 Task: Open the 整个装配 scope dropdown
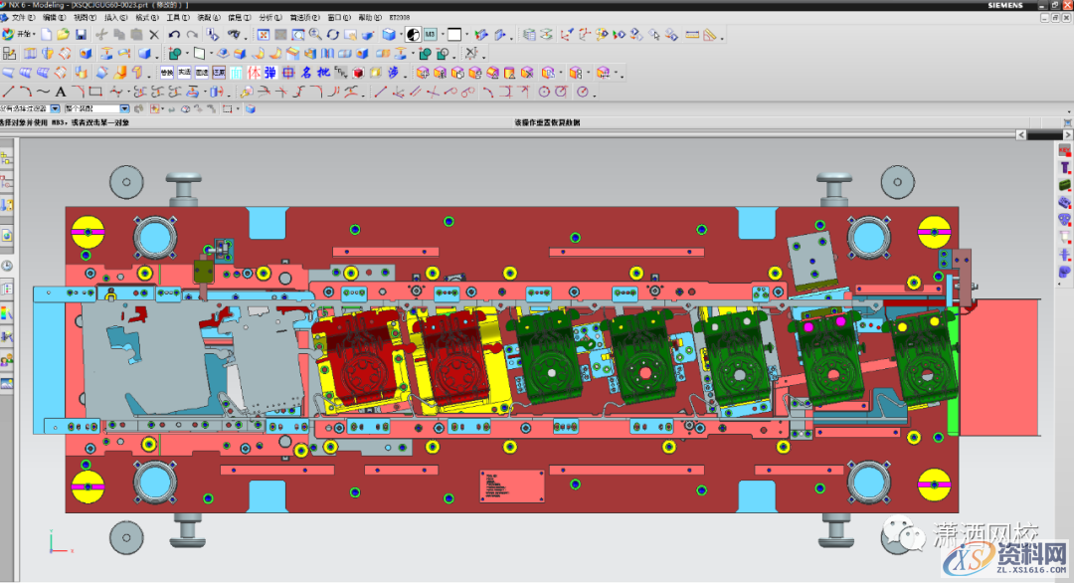(123, 107)
